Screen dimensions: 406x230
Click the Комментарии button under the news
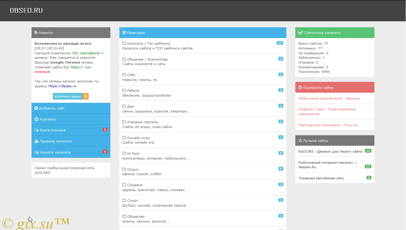pyautogui.click(x=68, y=96)
